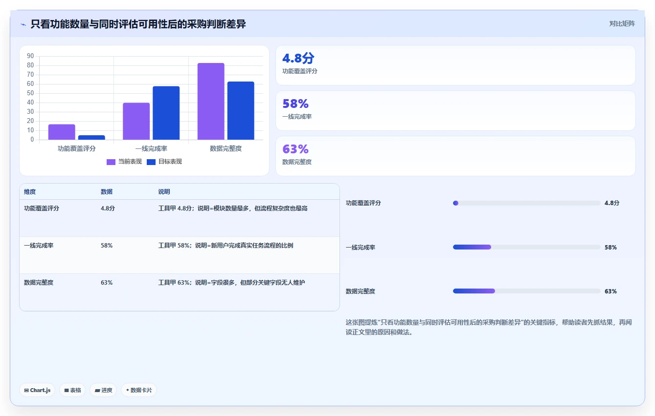Image resolution: width=655 pixels, height=416 pixels.
Task: Click the 58% cell in the table
Action: click(107, 246)
